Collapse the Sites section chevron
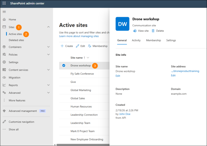 point(48,27)
